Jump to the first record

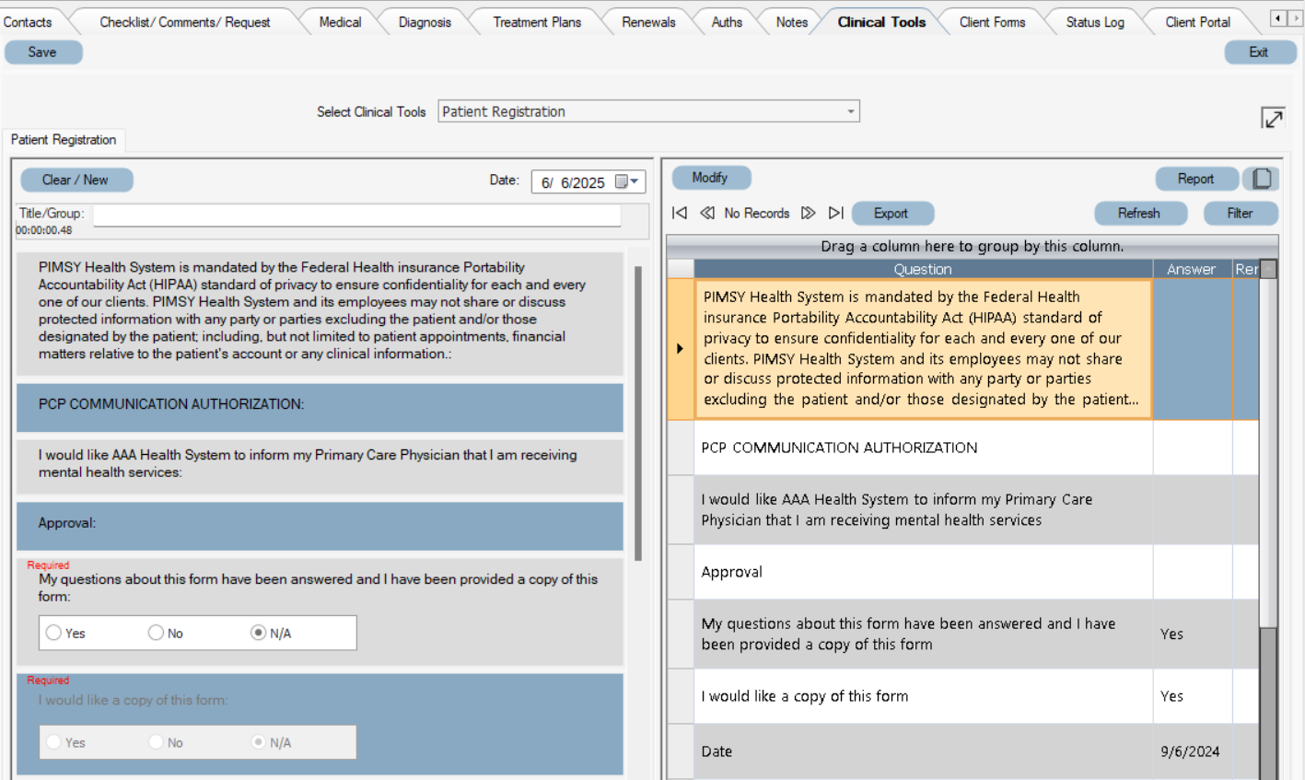click(x=680, y=213)
